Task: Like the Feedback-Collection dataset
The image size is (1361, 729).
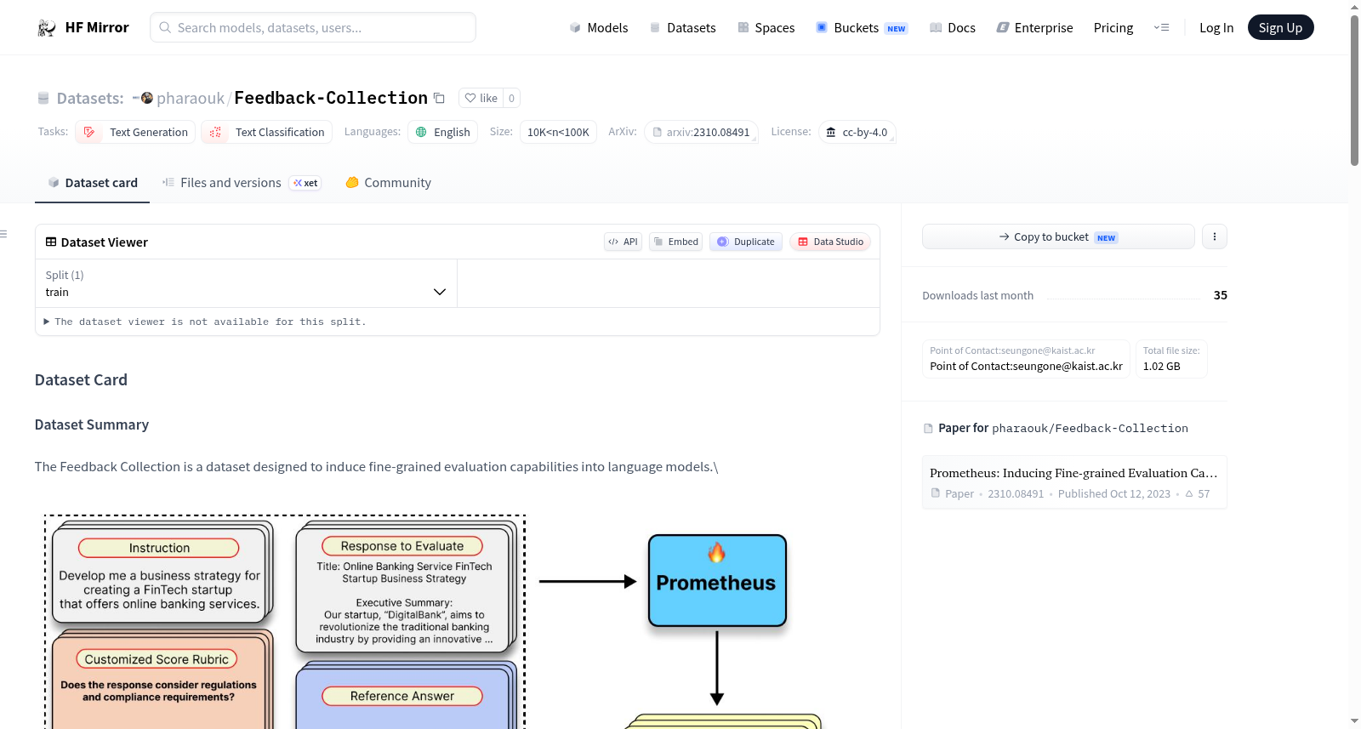Action: coord(481,98)
